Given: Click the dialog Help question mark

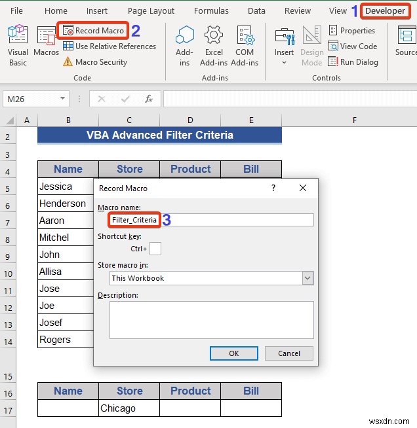Looking at the screenshot, I should [x=273, y=188].
